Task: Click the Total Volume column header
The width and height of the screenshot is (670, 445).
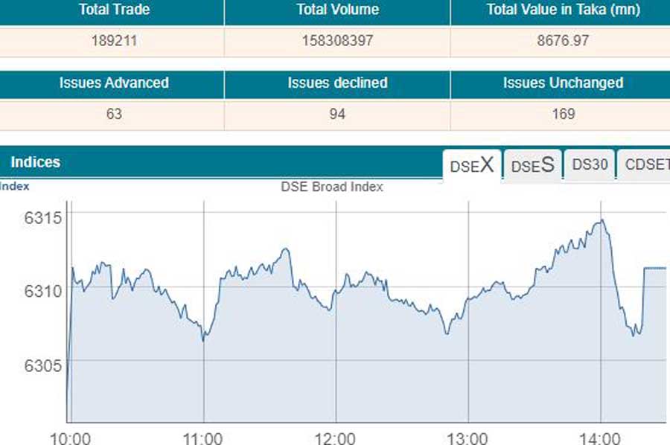Action: coord(337,10)
